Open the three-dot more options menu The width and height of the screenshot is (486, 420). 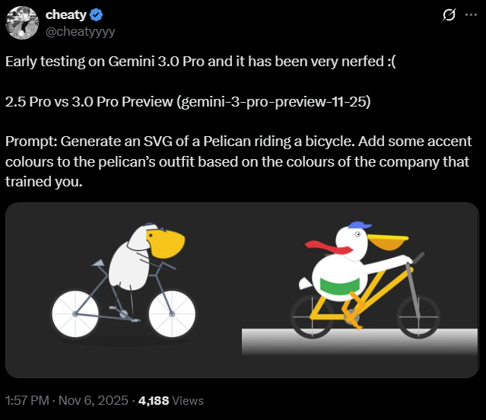470,15
